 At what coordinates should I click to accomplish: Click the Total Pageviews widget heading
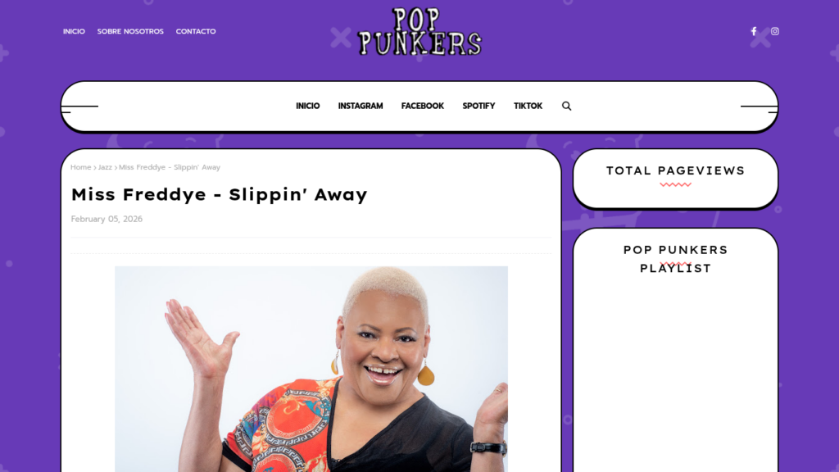point(675,170)
